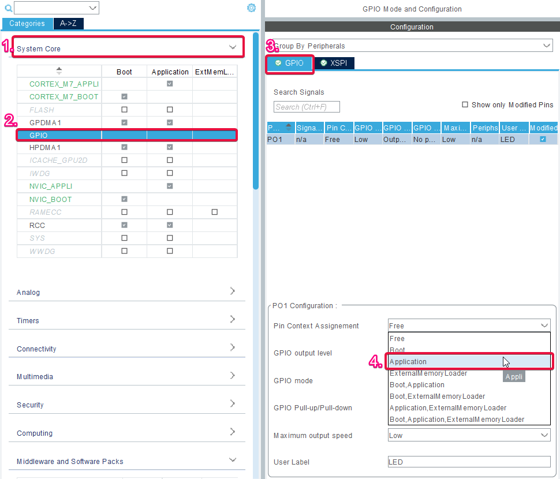Click the search magnifier icon
The width and height of the screenshot is (560, 479).
click(8, 8)
